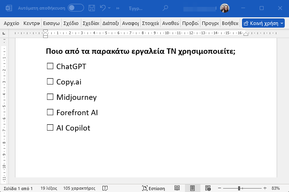This screenshot has width=289, height=192.
Task: Click the zoom slider handle
Action: click(x=239, y=188)
